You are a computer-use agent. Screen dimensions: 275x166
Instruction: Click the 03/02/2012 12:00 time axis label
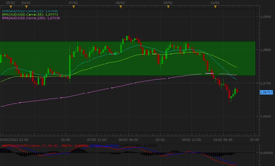pyautogui.click(x=14, y=140)
